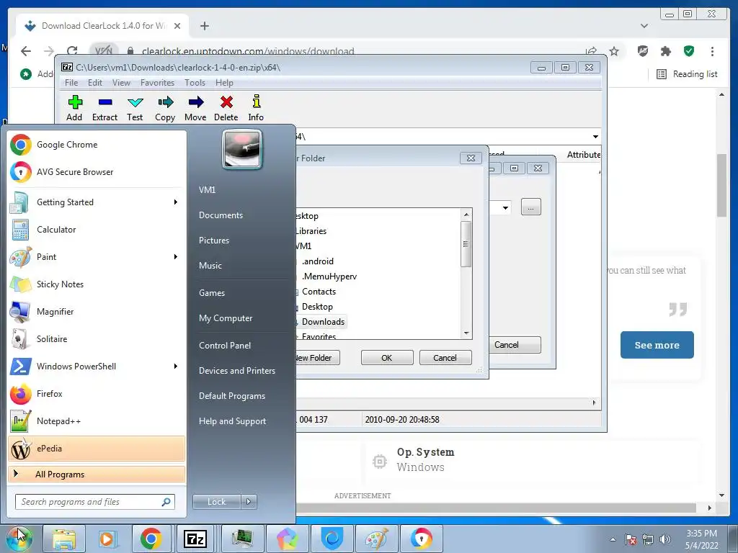Run Test from the 7-Zip toolbar
This screenshot has height=553, width=738.
[x=135, y=108]
